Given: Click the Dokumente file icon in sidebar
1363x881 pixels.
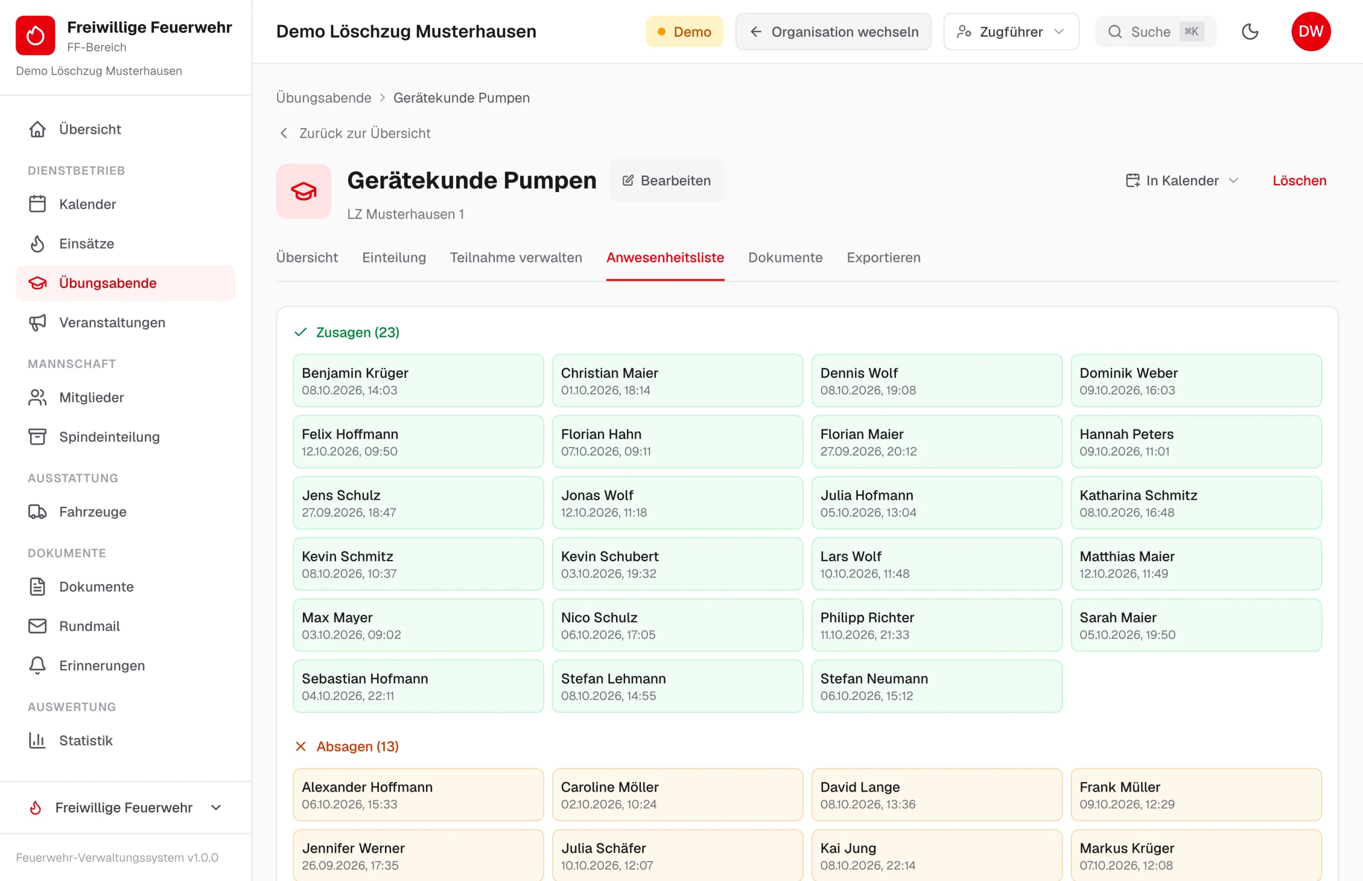Looking at the screenshot, I should coord(37,587).
